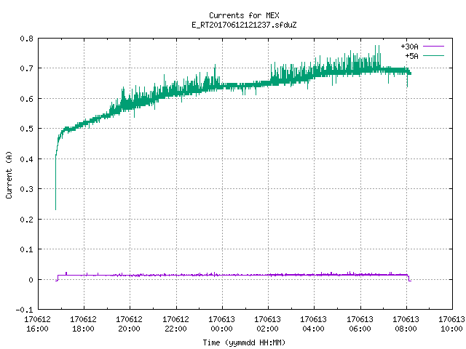The image size is (466, 349).
Task: Click the chart title 'Currents for MEX'
Action: click(244, 15)
